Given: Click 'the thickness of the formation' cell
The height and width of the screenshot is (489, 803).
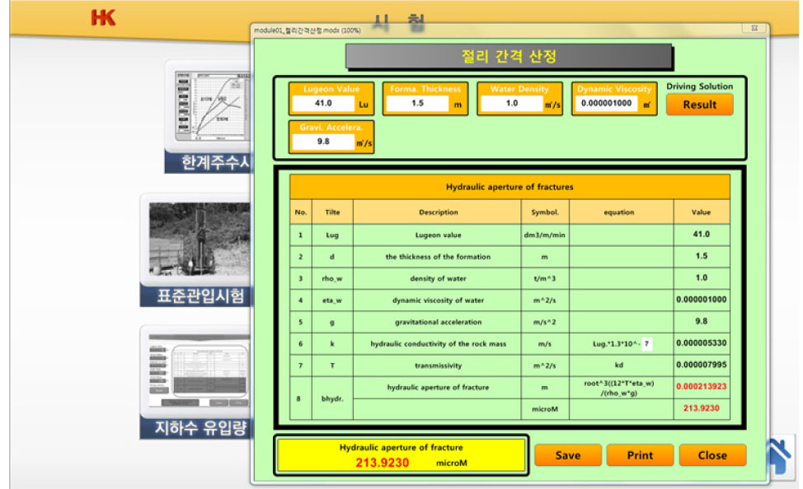Looking at the screenshot, I should pos(438,257).
